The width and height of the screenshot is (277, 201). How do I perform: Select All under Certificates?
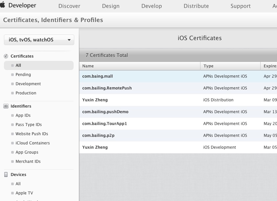(39, 65)
